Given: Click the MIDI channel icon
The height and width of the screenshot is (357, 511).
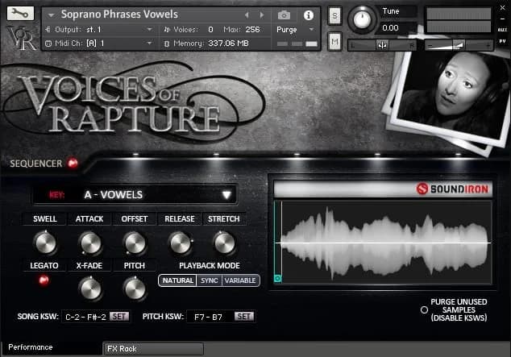Looking at the screenshot, I should tap(48, 44).
